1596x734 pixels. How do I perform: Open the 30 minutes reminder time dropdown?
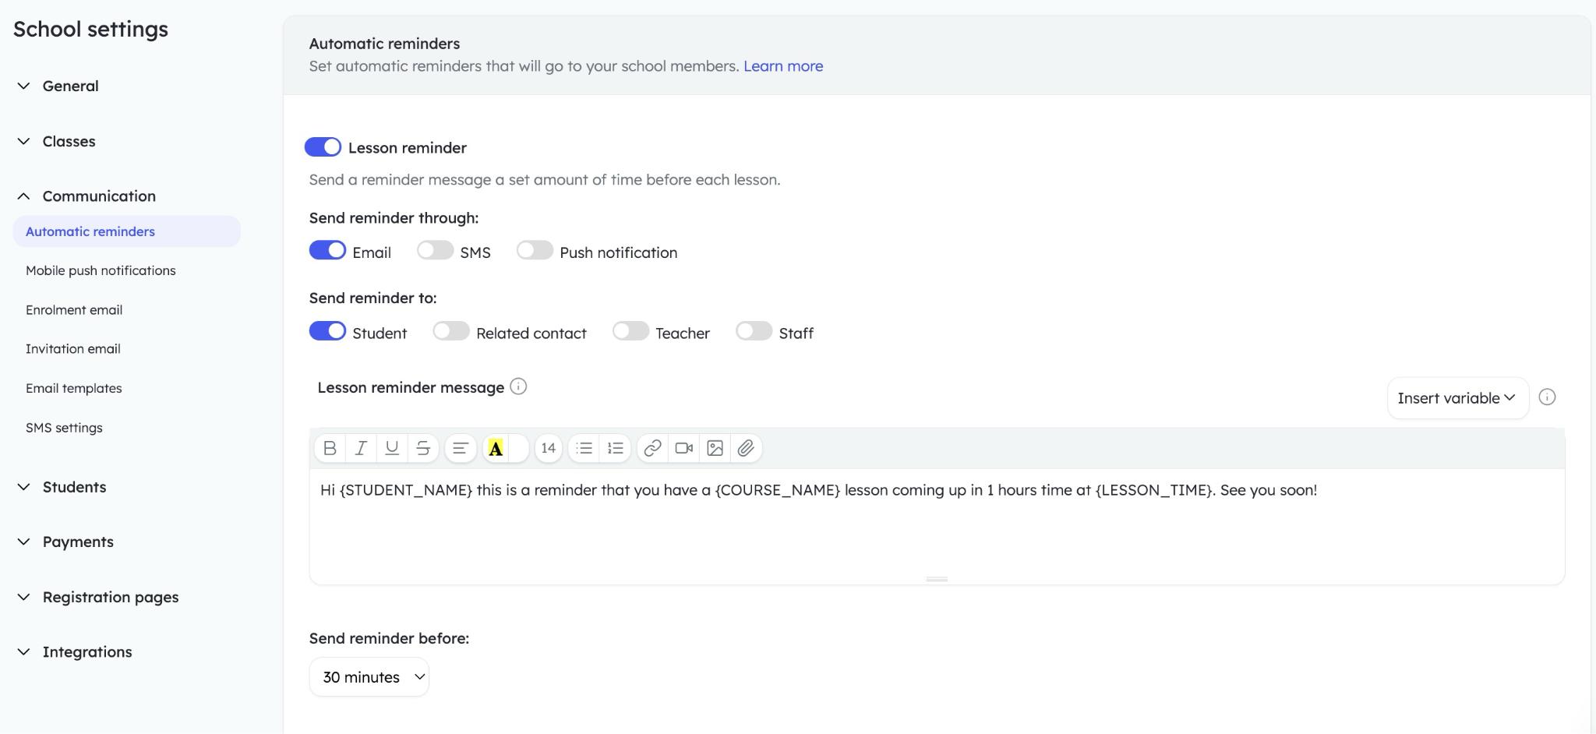[x=369, y=677]
